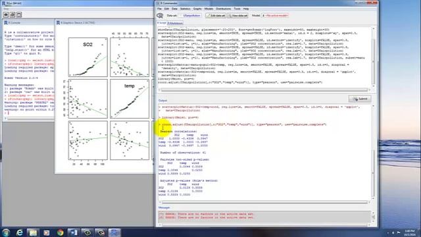Click the View data set button
Image resolution: width=421 pixels, height=237 pixels.
238,16
